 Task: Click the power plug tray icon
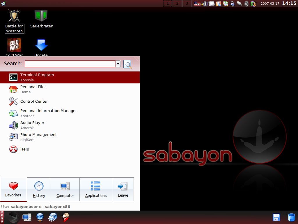pos(233,4)
